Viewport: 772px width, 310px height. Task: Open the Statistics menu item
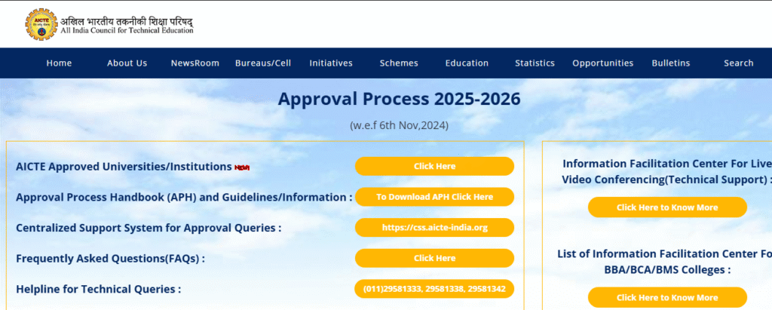tap(535, 63)
